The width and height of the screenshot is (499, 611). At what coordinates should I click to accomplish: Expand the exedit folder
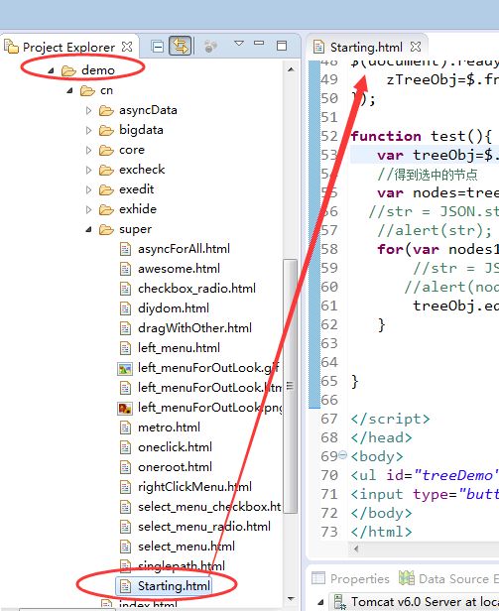[x=89, y=190]
